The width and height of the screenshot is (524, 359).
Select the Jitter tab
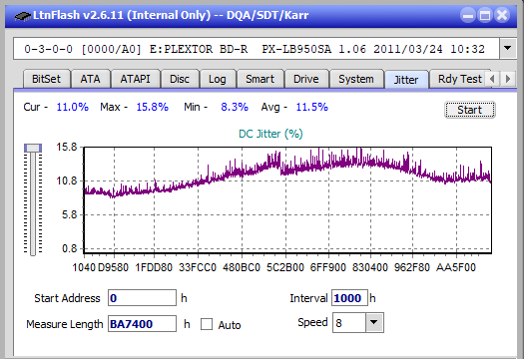pos(406,80)
